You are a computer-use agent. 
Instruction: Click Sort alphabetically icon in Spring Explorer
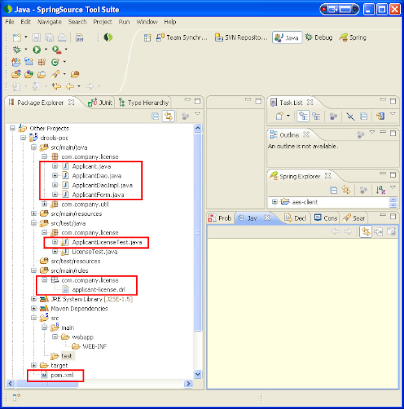(380, 190)
